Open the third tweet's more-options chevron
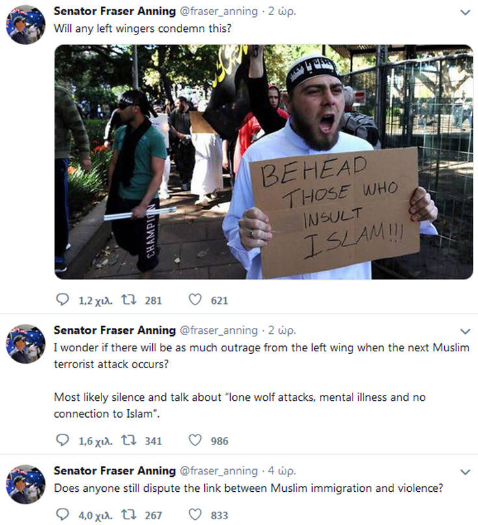This screenshot has width=478, height=525. tap(465, 471)
